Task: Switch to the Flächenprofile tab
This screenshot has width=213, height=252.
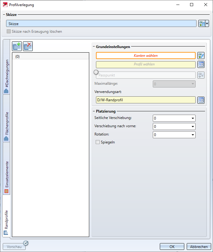Action: click(6, 118)
